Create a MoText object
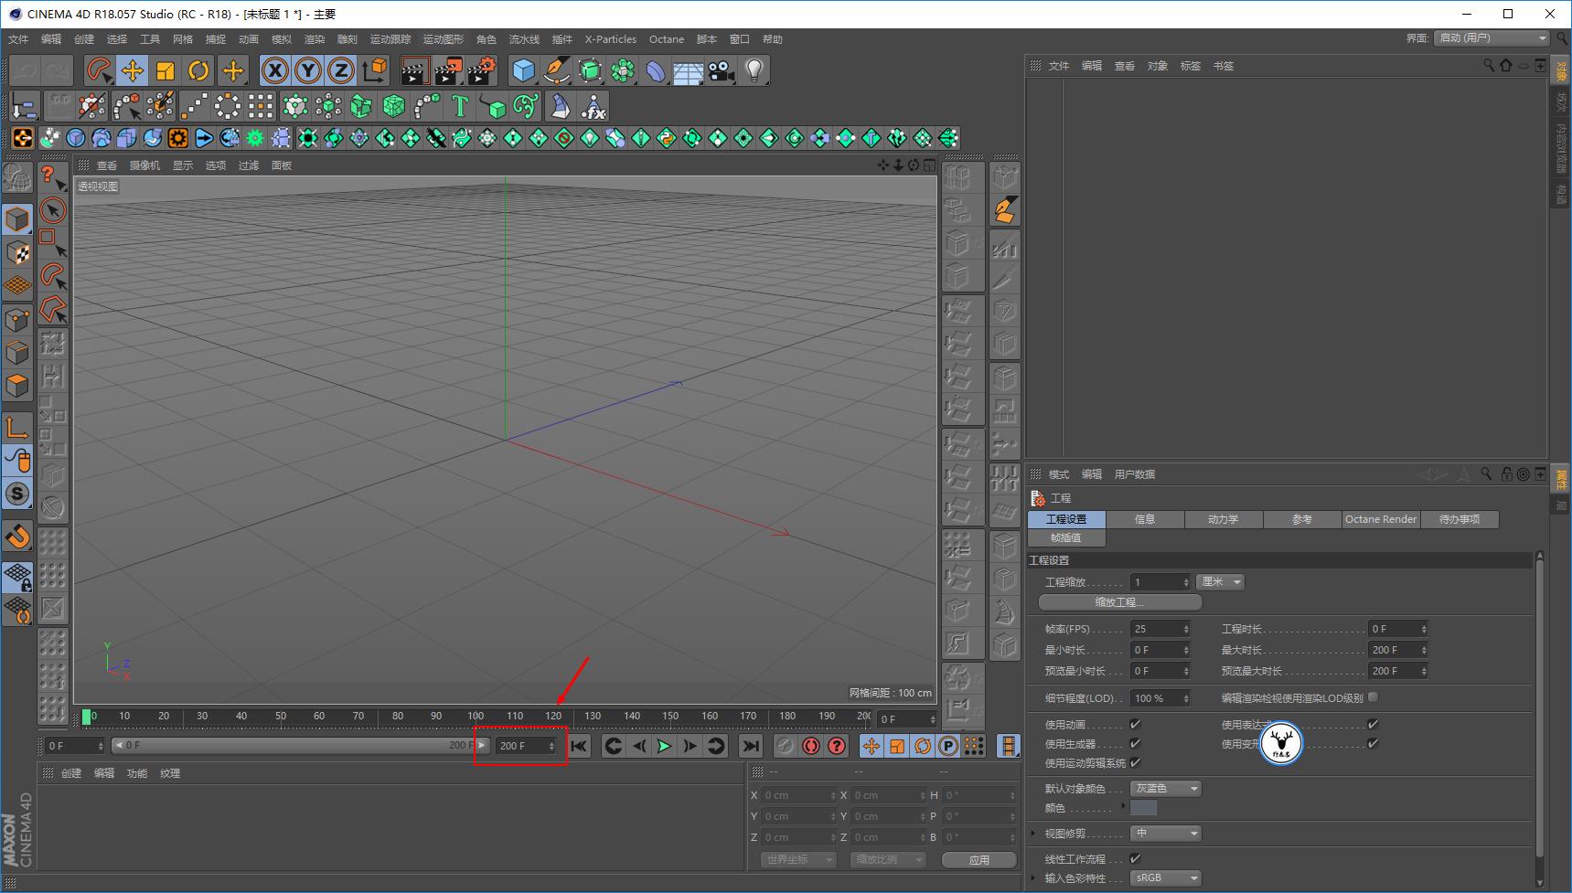Viewport: 1572px width, 893px height. [x=460, y=107]
